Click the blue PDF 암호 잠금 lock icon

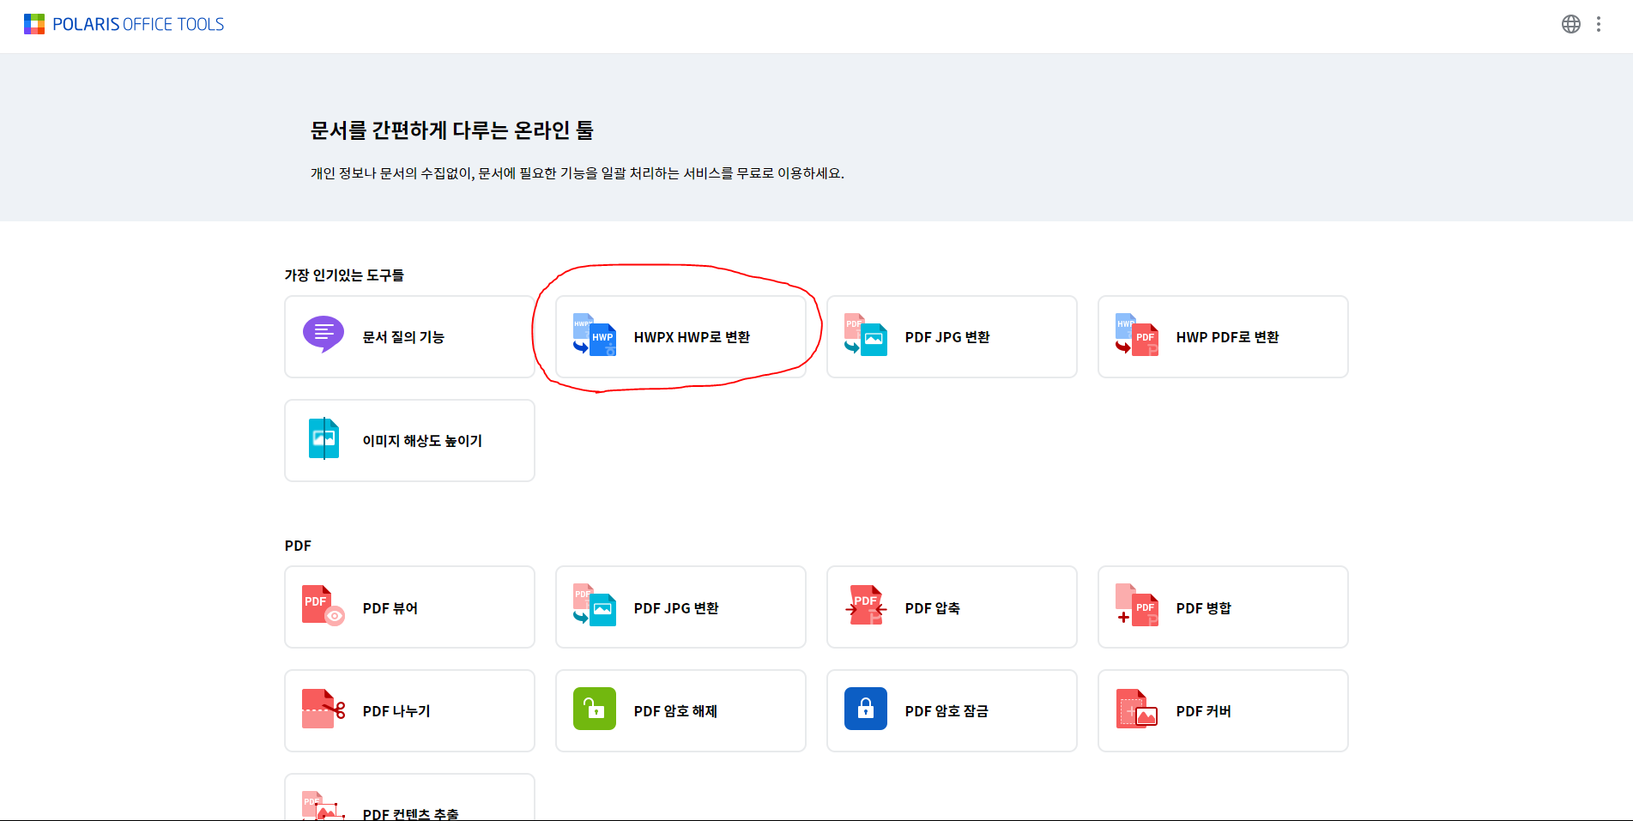(x=865, y=709)
